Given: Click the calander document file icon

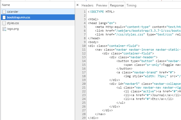Looking at the screenshot, I should tap(4, 12).
